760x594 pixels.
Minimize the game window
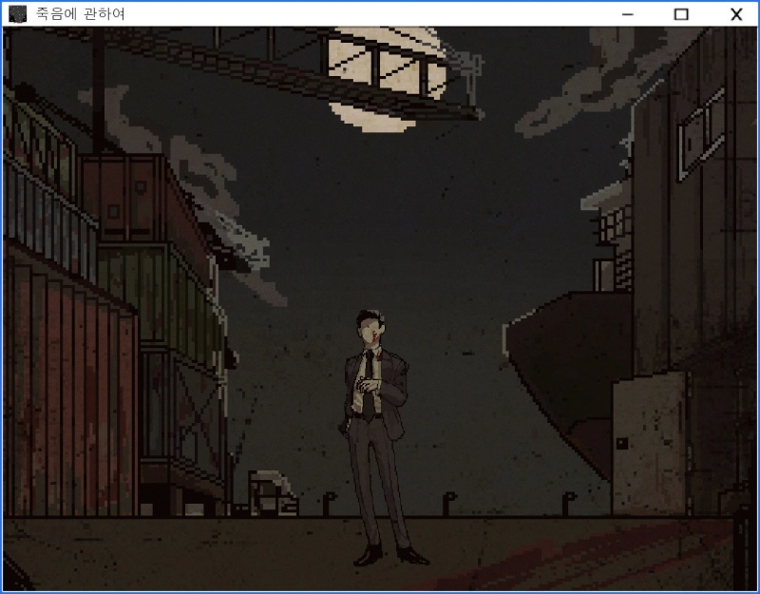[x=627, y=13]
